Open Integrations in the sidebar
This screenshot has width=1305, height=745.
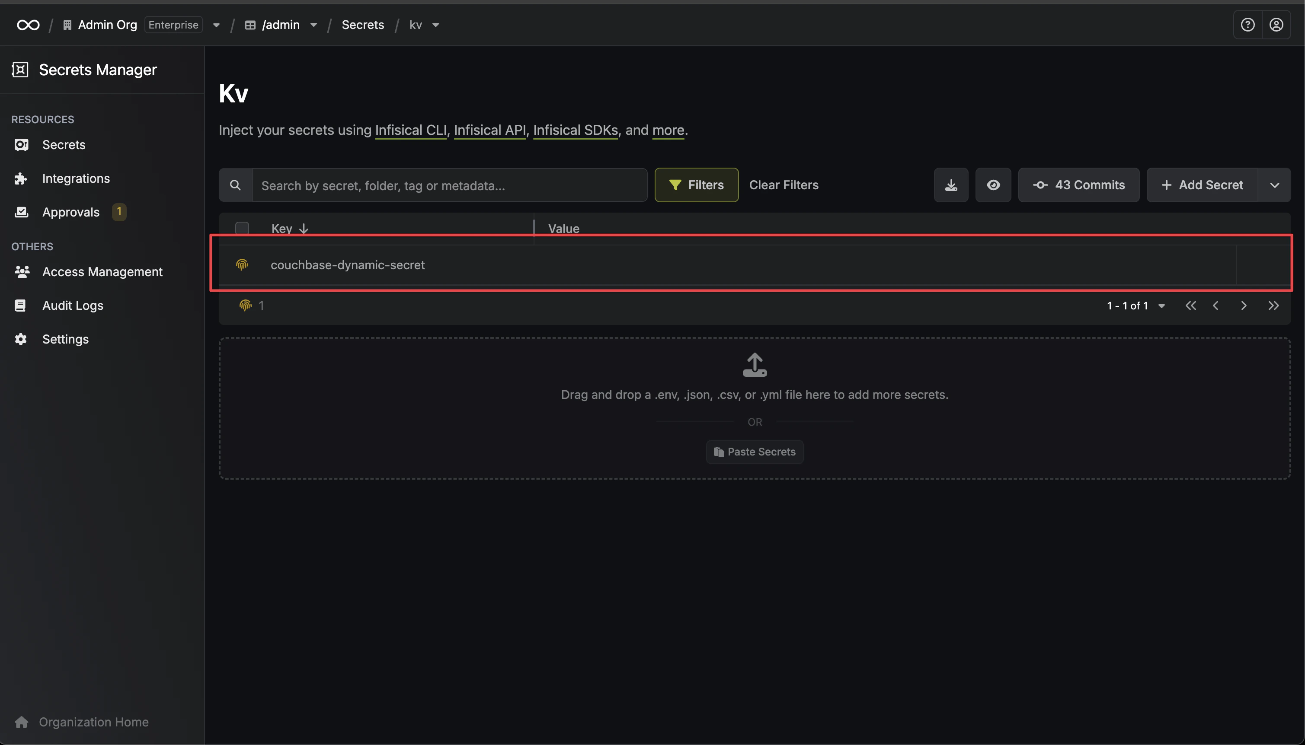coord(76,178)
